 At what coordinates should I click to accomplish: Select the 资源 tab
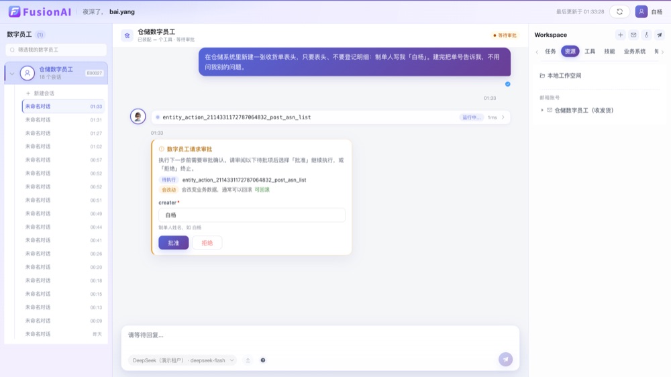570,52
